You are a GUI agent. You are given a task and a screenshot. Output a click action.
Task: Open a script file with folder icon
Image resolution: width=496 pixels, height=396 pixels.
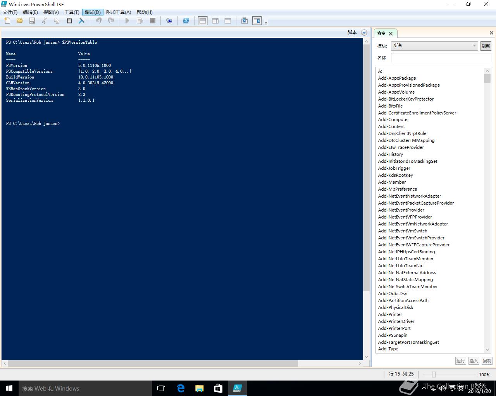tap(20, 21)
